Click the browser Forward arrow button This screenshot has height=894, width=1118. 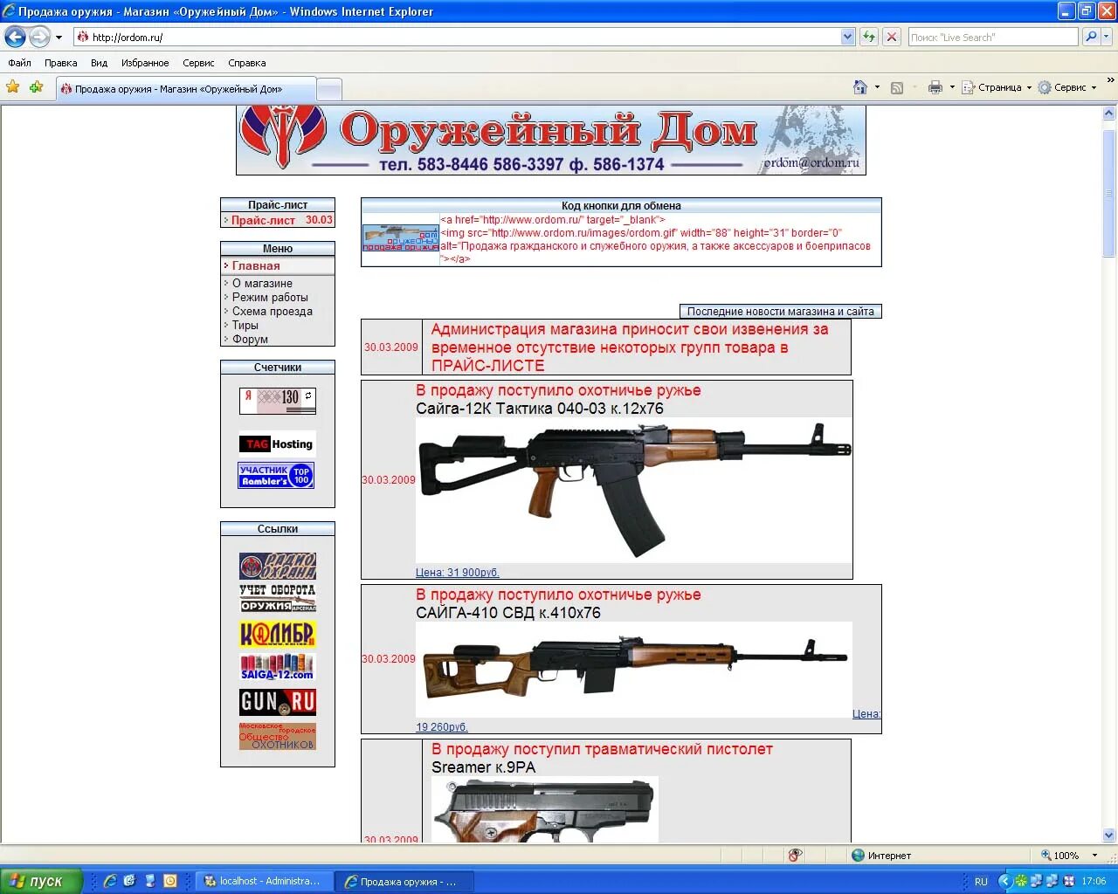click(39, 37)
